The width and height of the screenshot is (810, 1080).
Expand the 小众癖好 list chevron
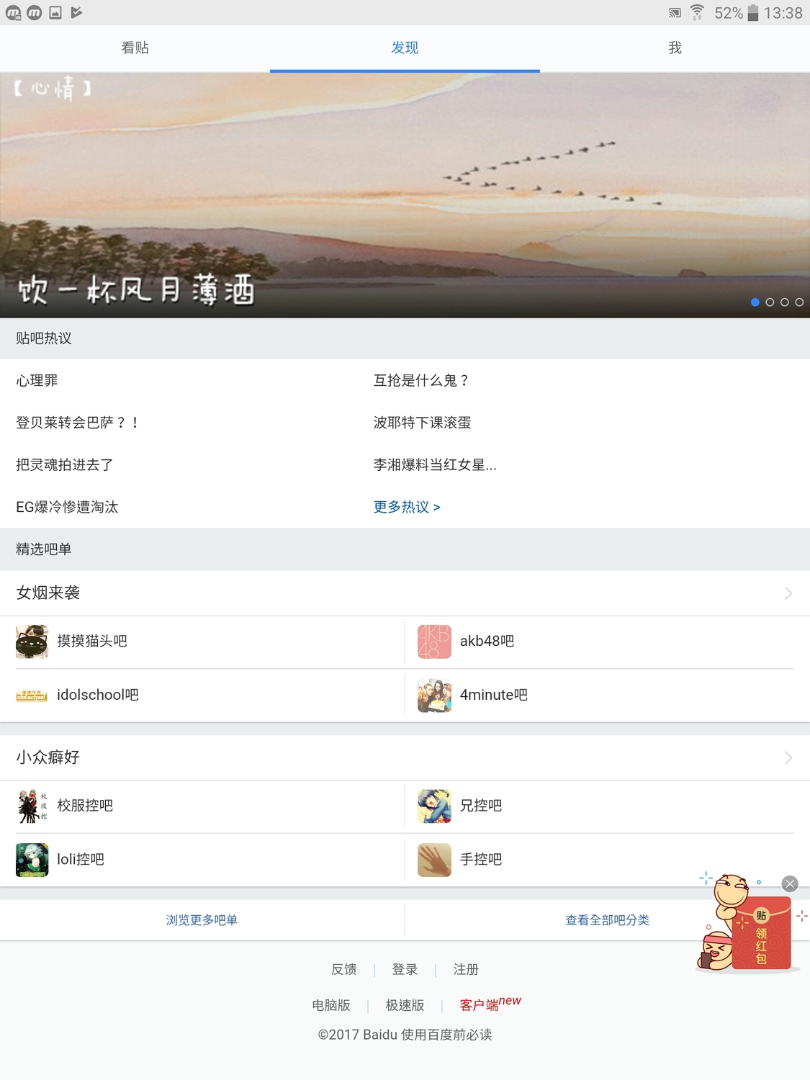788,757
